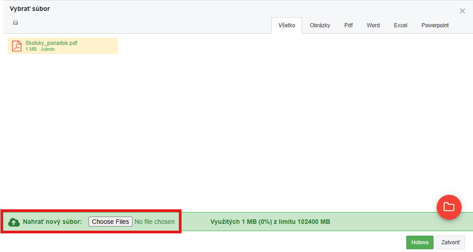The image size is (473, 252).
Task: Show only images via Obrázky tab
Action: (320, 25)
